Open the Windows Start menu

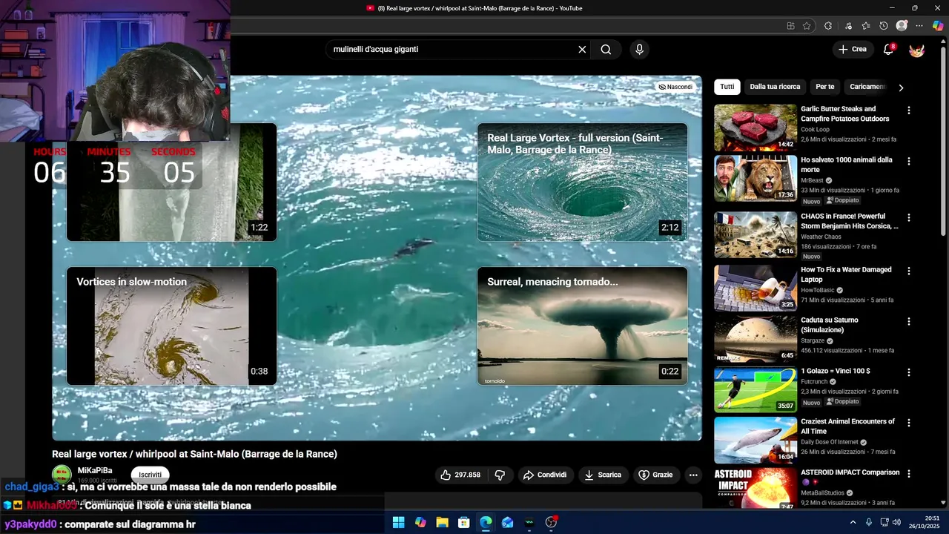(398, 522)
